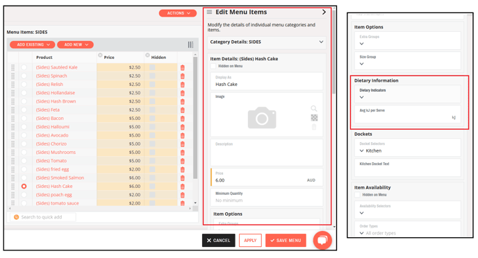Click the image placeholder camera thumbnail
478x258 pixels.
[x=262, y=117]
